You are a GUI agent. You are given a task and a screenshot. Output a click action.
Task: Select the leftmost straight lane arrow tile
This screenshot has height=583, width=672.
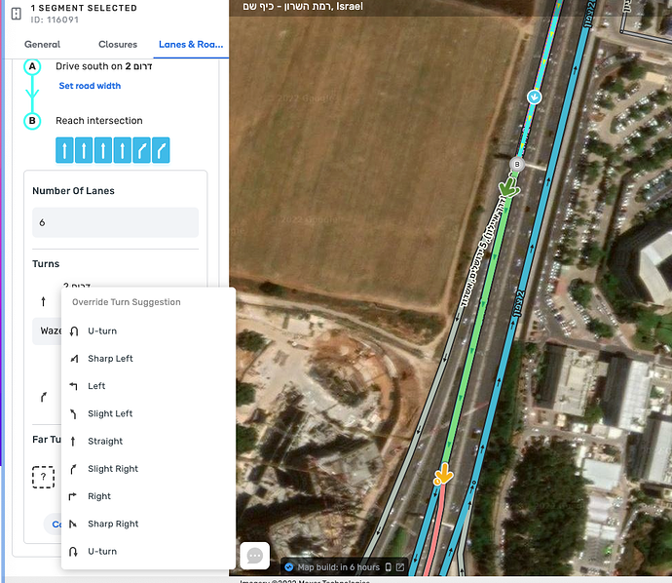(65, 150)
